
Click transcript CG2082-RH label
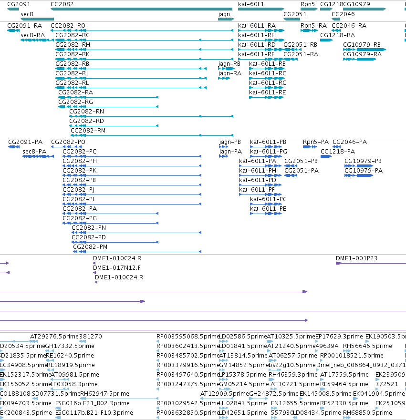(x=73, y=45)
